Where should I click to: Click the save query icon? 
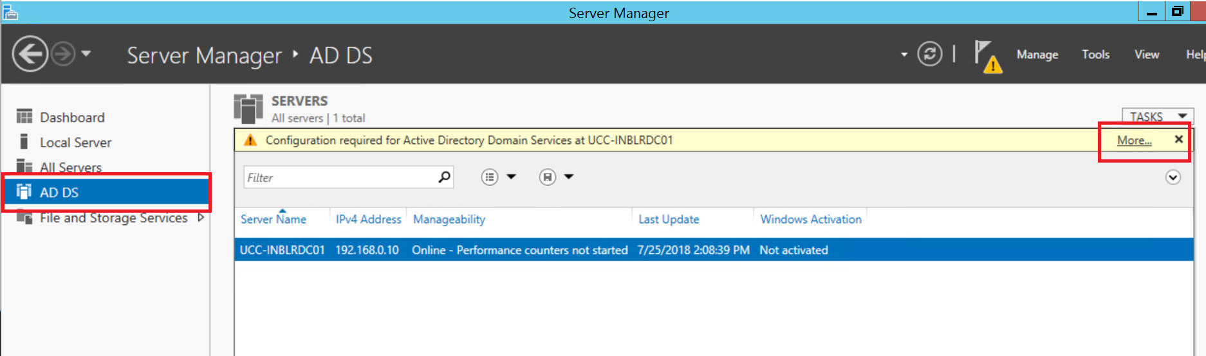tap(548, 177)
